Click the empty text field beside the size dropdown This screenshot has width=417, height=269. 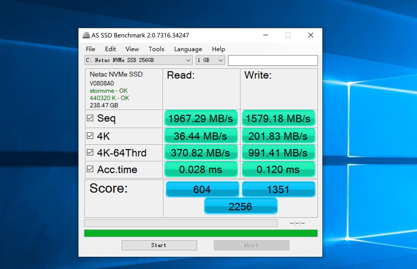click(x=273, y=60)
